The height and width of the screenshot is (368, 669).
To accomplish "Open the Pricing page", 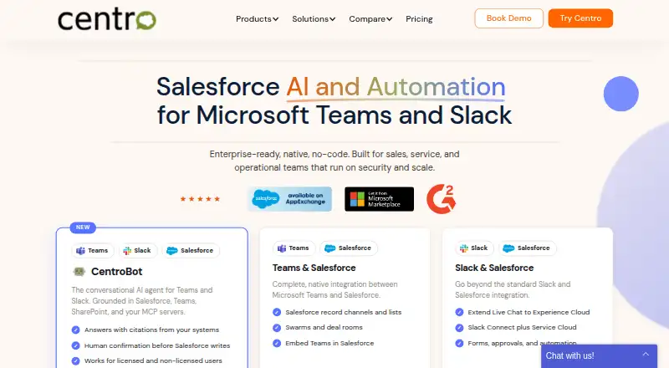I will pos(419,18).
